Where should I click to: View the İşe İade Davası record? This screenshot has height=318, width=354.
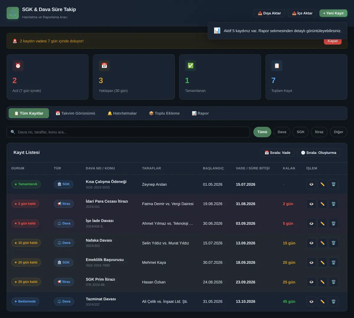point(311,224)
